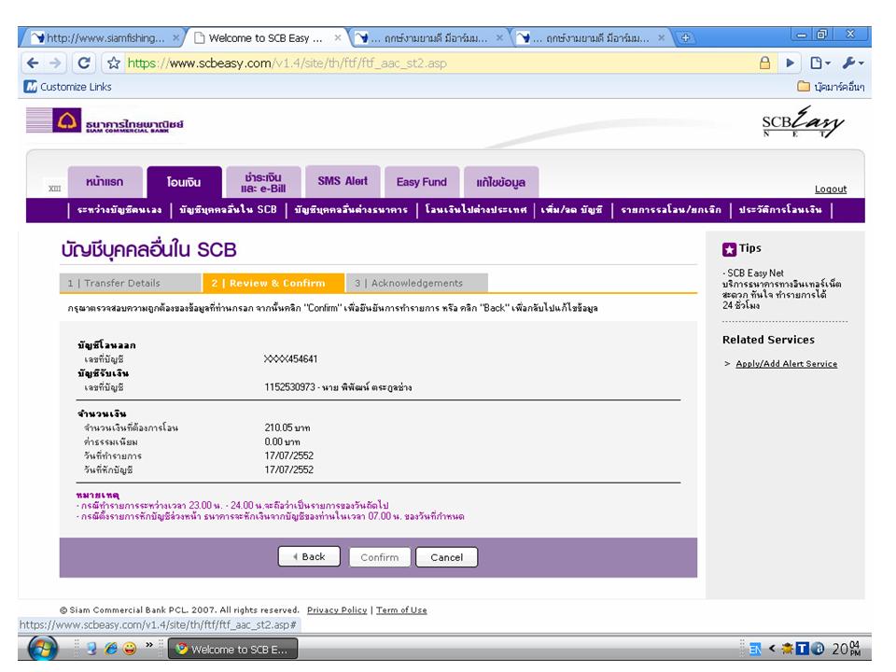Image resolution: width=896 pixels, height=672 pixels.
Task: Close the Welcome to SCB Easy tab
Action: (338, 37)
